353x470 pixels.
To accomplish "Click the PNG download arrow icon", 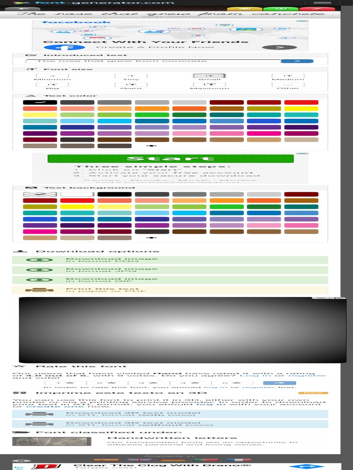I will click(40, 260).
